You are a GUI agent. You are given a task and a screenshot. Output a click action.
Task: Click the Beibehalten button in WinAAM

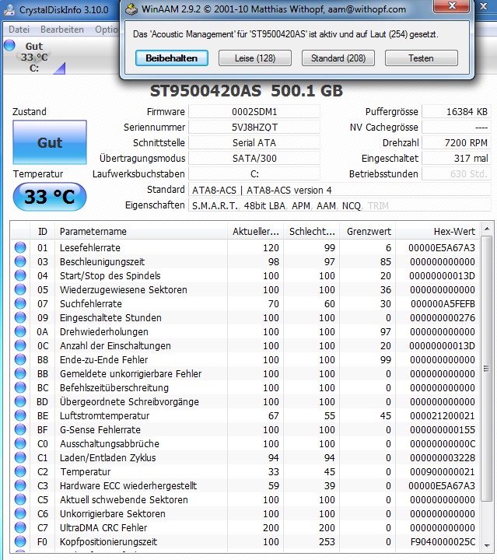click(172, 58)
